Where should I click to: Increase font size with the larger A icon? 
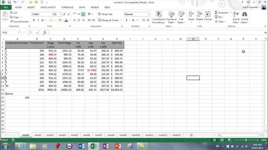[64, 14]
